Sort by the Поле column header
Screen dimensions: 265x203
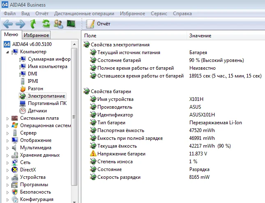pos(134,35)
